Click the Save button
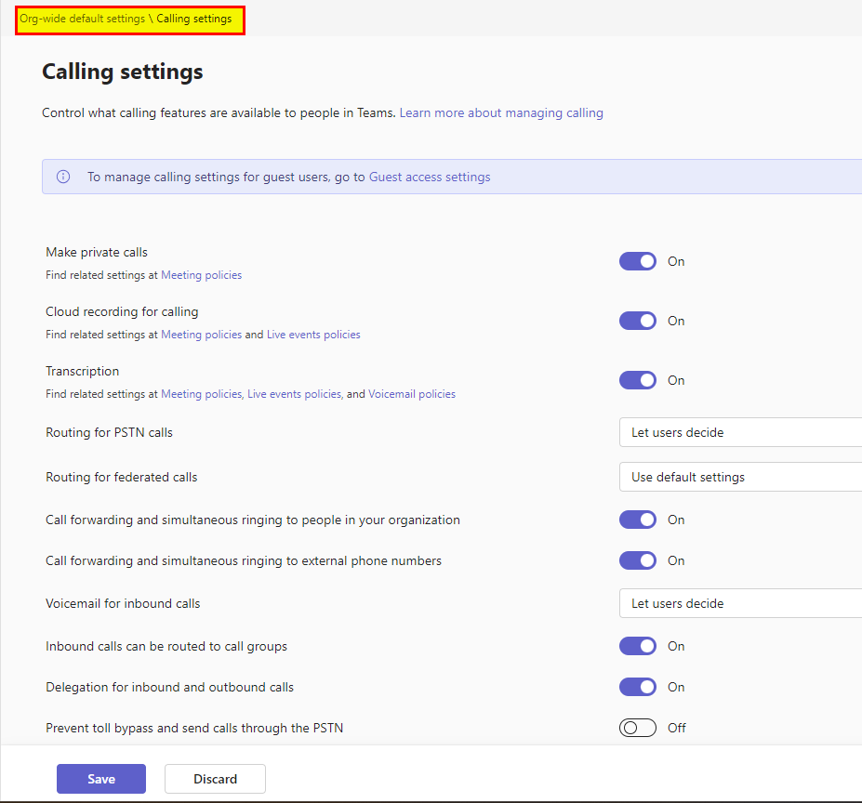Screen dimensions: 862x803 [x=101, y=779]
